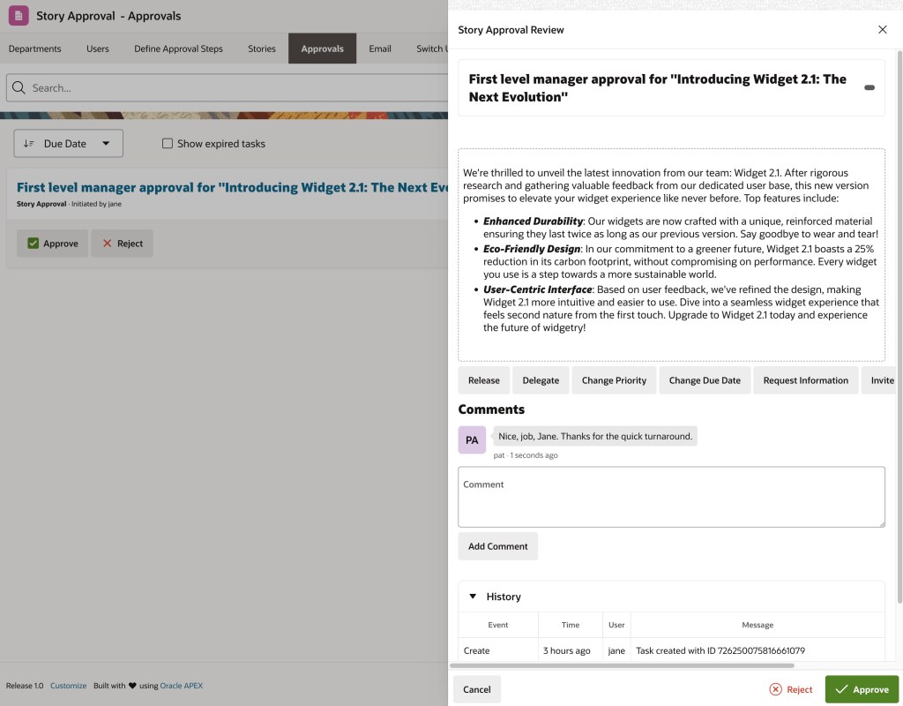Click the search magnifier icon
Screen dimensions: 903x706
click(18, 87)
